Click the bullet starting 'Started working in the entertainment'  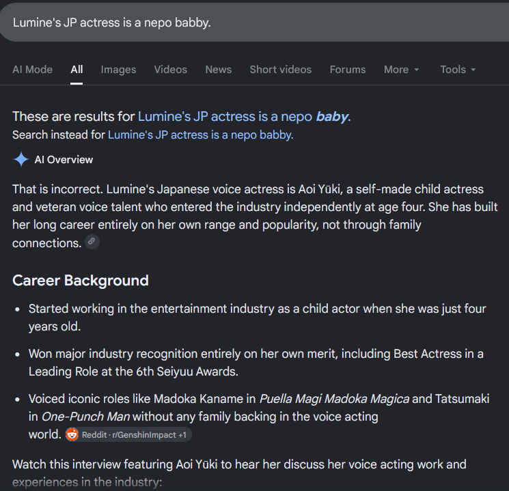tap(257, 318)
